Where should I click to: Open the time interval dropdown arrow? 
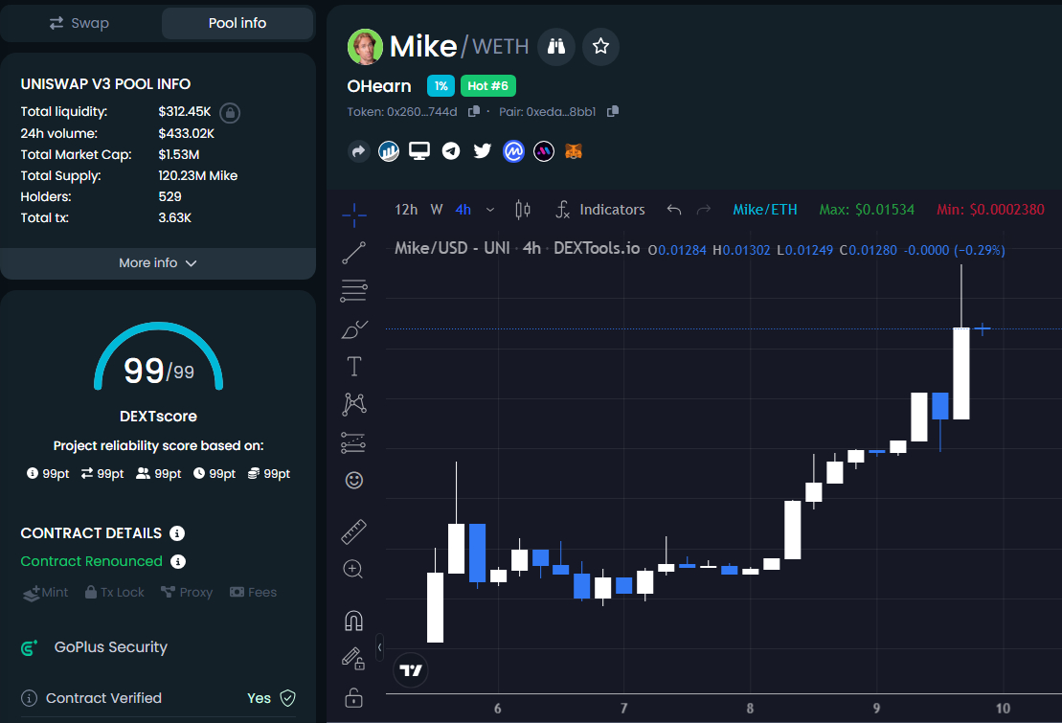[491, 210]
